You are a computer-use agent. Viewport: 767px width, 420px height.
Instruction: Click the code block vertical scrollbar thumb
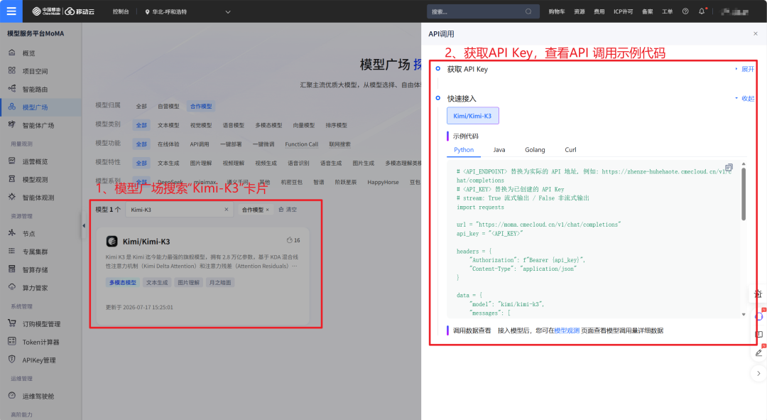point(744,194)
